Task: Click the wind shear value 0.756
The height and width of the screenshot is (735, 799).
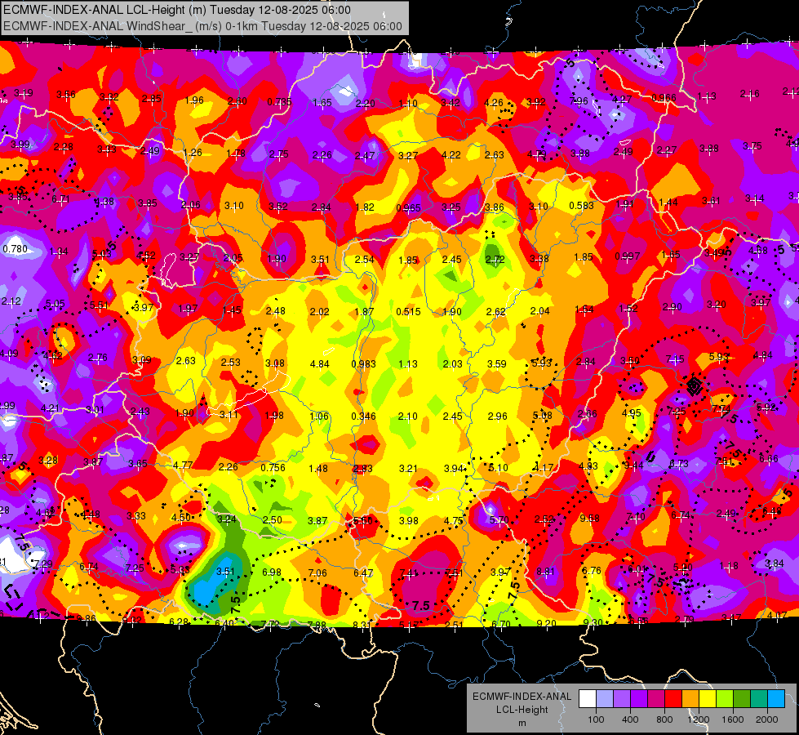Action: [273, 468]
